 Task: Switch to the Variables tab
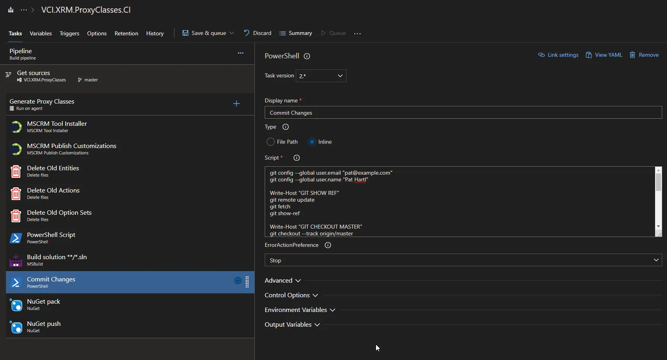pyautogui.click(x=41, y=33)
